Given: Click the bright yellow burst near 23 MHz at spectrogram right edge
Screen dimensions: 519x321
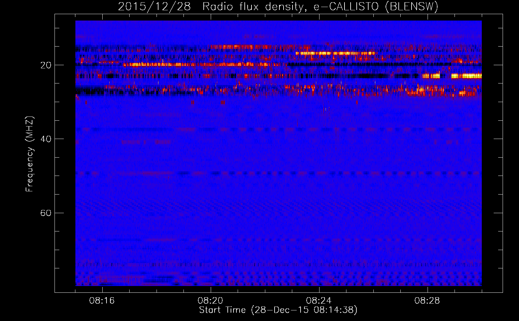Looking at the screenshot, I should tap(466, 76).
